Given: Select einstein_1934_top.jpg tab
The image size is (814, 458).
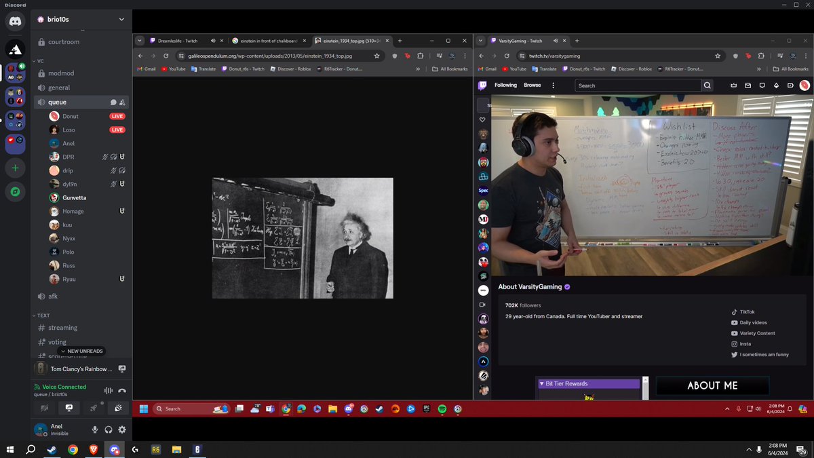Looking at the screenshot, I should [x=353, y=41].
